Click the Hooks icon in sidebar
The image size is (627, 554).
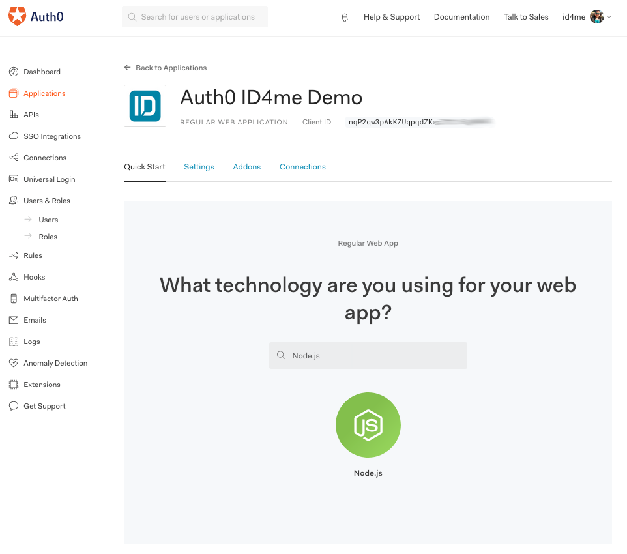point(14,277)
